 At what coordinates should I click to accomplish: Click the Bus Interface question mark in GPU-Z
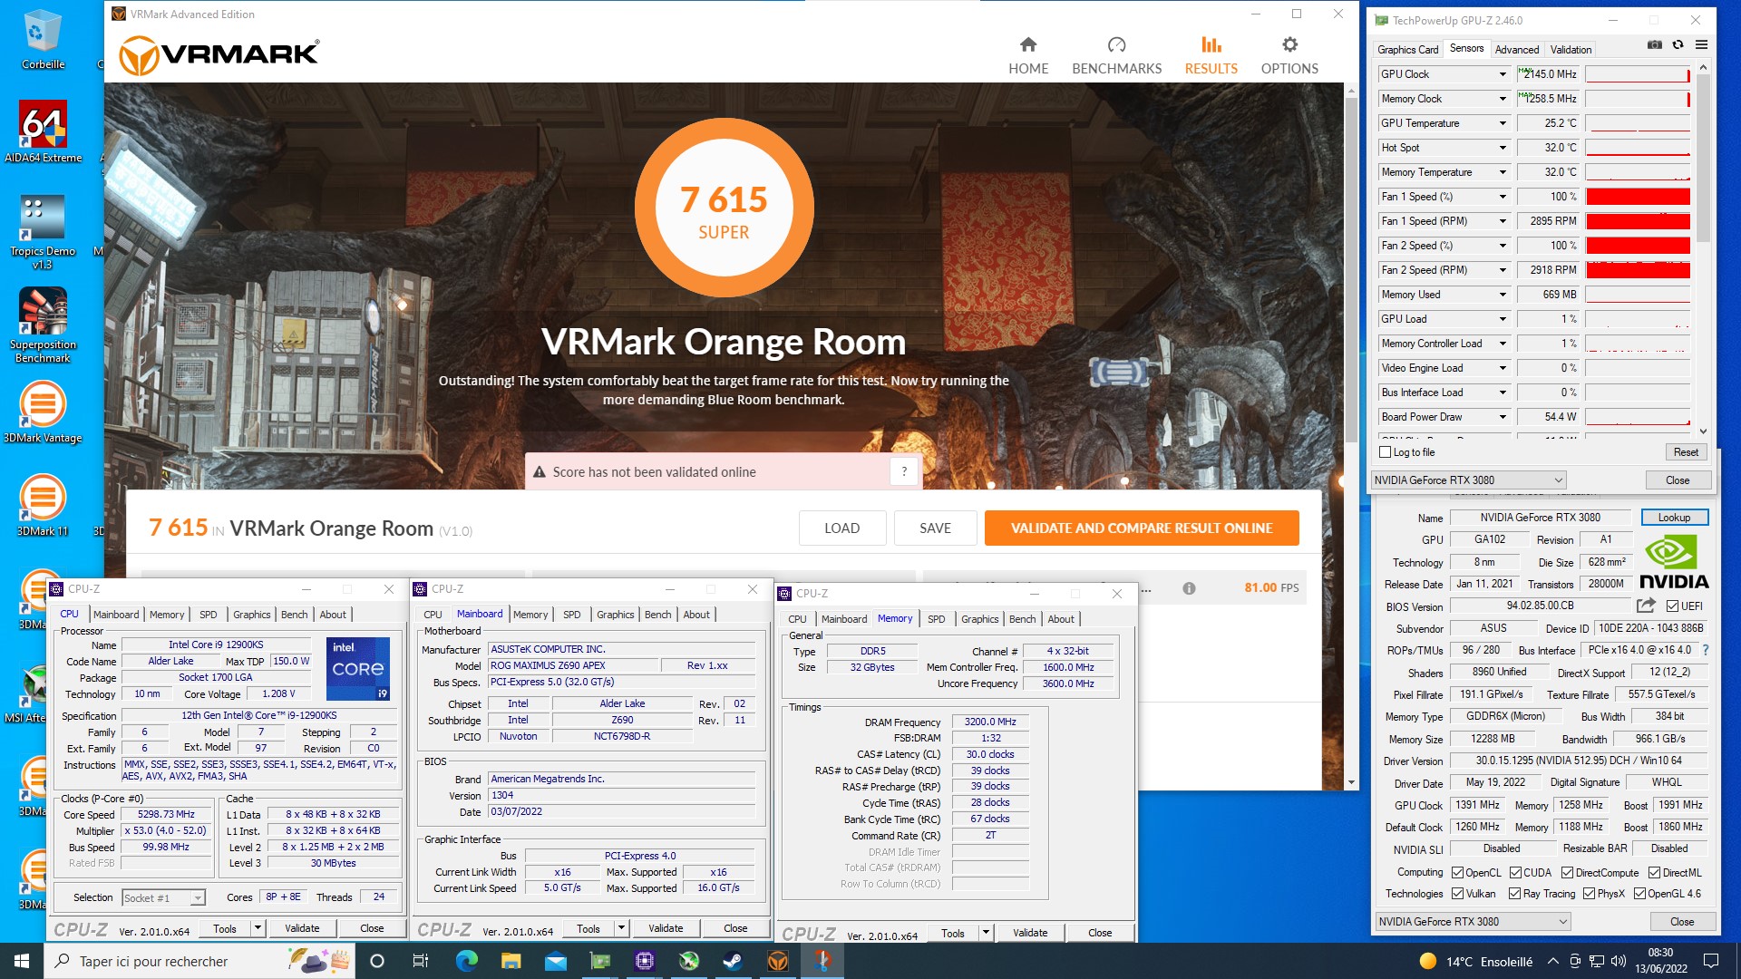(x=1706, y=650)
